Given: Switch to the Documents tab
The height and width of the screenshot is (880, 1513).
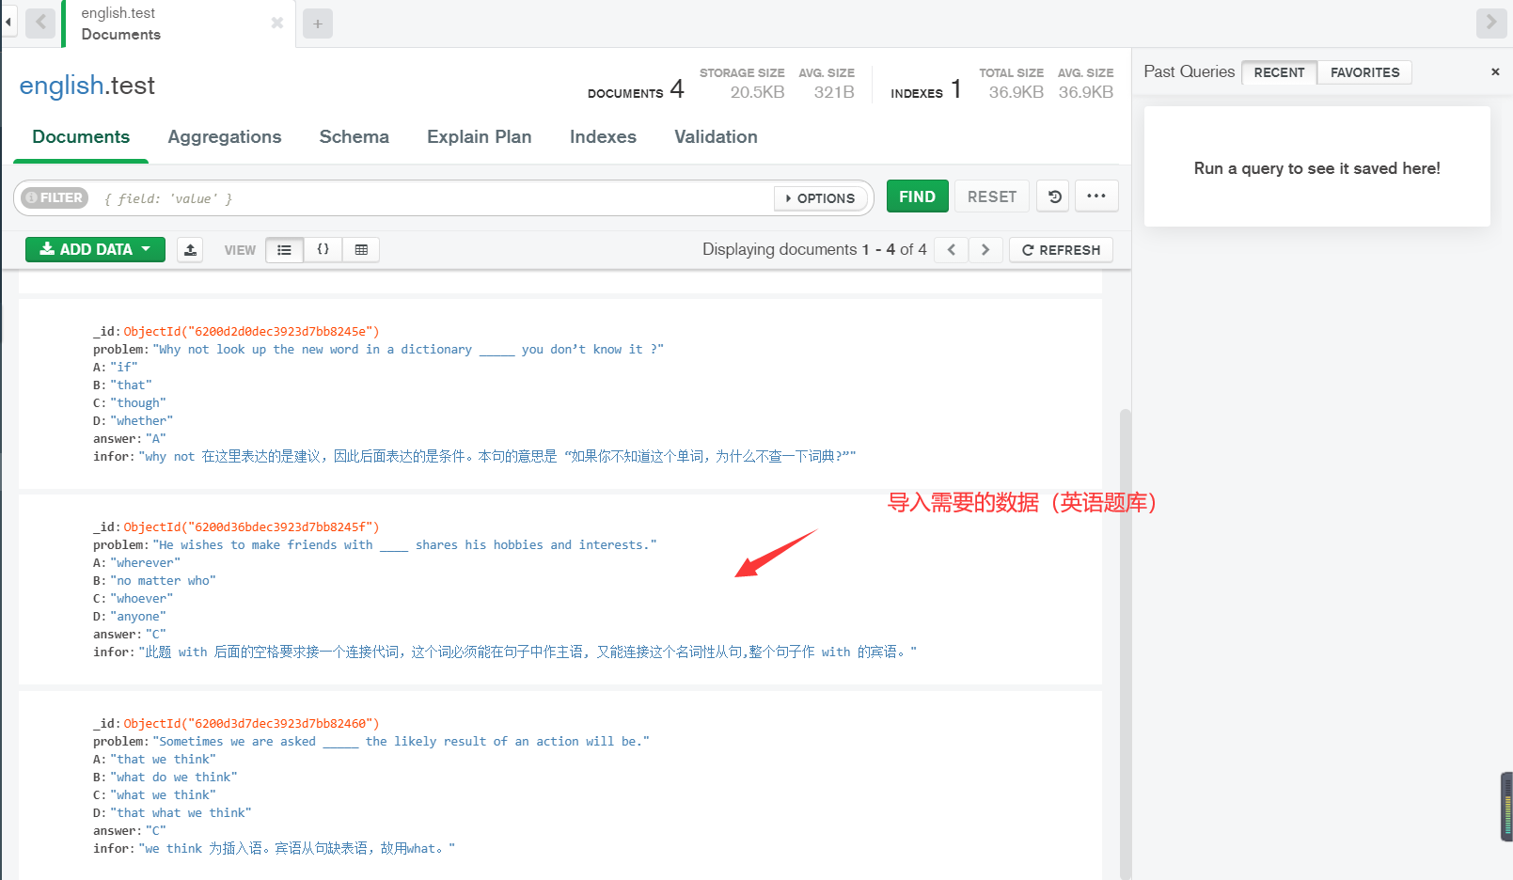Looking at the screenshot, I should pyautogui.click(x=81, y=137).
